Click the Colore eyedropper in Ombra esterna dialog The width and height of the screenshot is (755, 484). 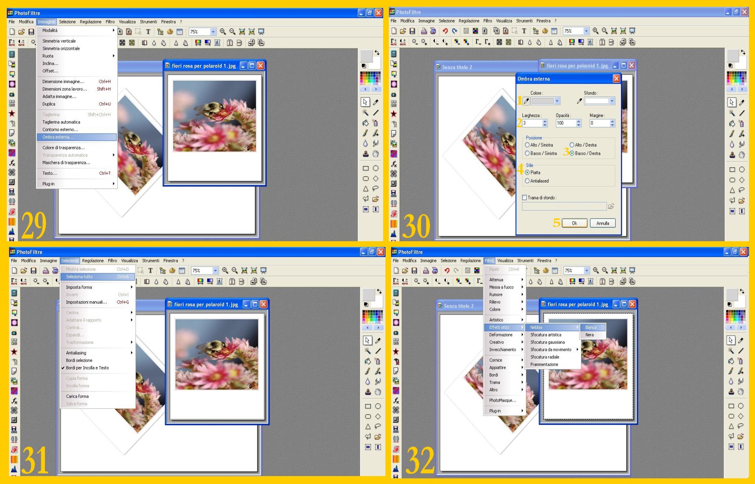tap(526, 101)
